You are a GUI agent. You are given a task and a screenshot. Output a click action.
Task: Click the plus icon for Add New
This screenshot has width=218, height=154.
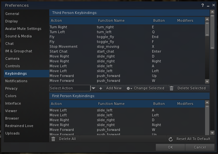click(x=101, y=88)
